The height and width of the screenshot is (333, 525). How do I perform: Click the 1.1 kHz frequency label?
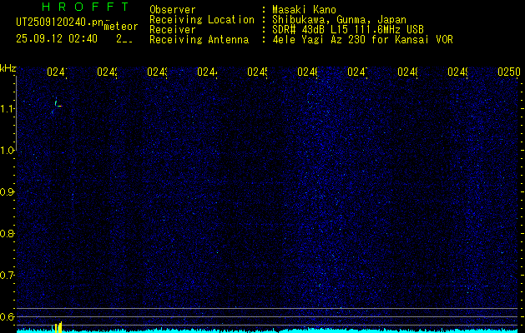point(8,109)
